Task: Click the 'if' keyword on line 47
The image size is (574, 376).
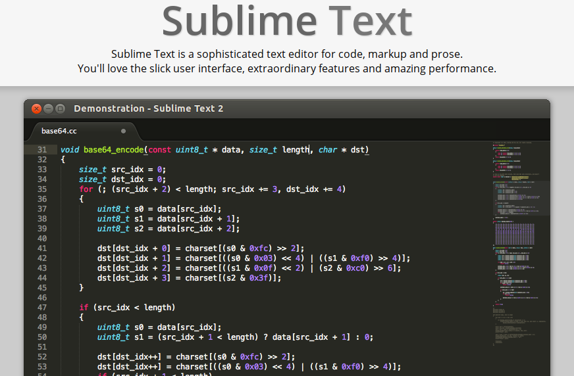Action: point(84,308)
